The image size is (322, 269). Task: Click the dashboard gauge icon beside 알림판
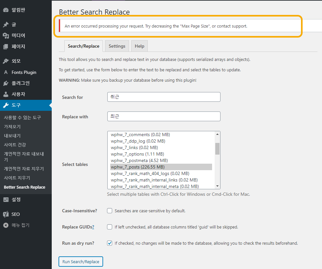coord(6,10)
